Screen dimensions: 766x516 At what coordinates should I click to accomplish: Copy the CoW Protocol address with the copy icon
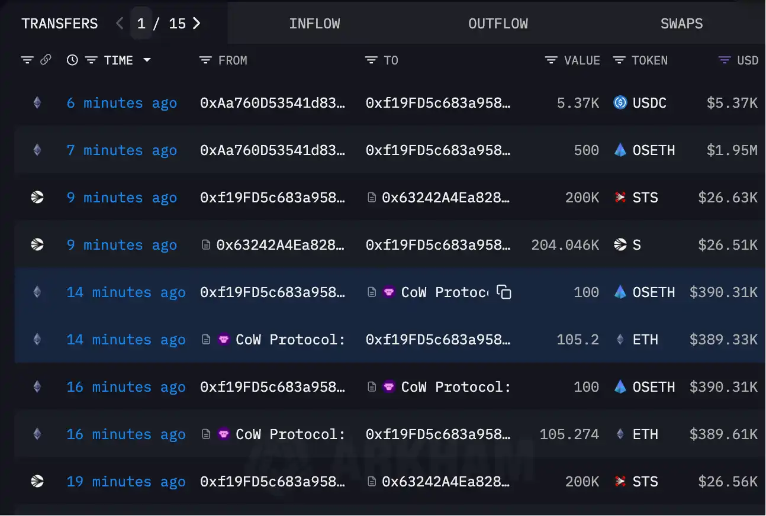click(x=504, y=292)
